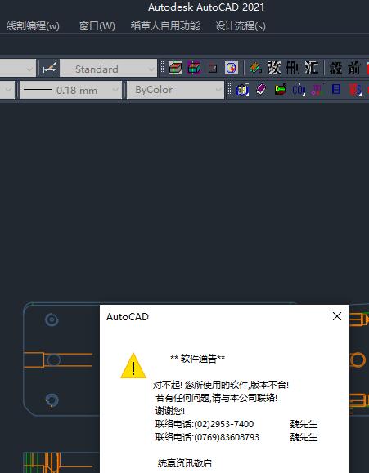Click the small dark square icon
The image size is (369, 473).
click(213, 69)
